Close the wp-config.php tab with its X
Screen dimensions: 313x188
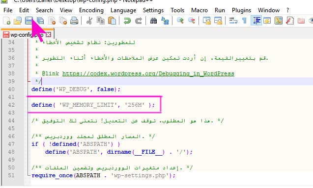tap(48, 35)
